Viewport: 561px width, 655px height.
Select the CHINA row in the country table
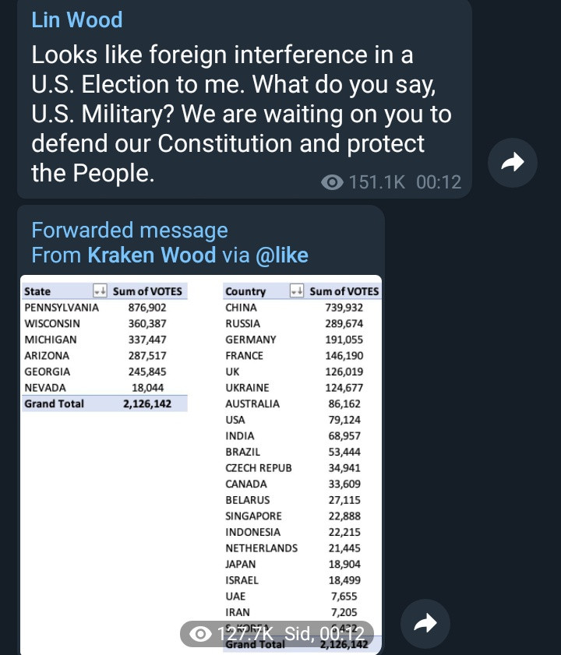302,308
